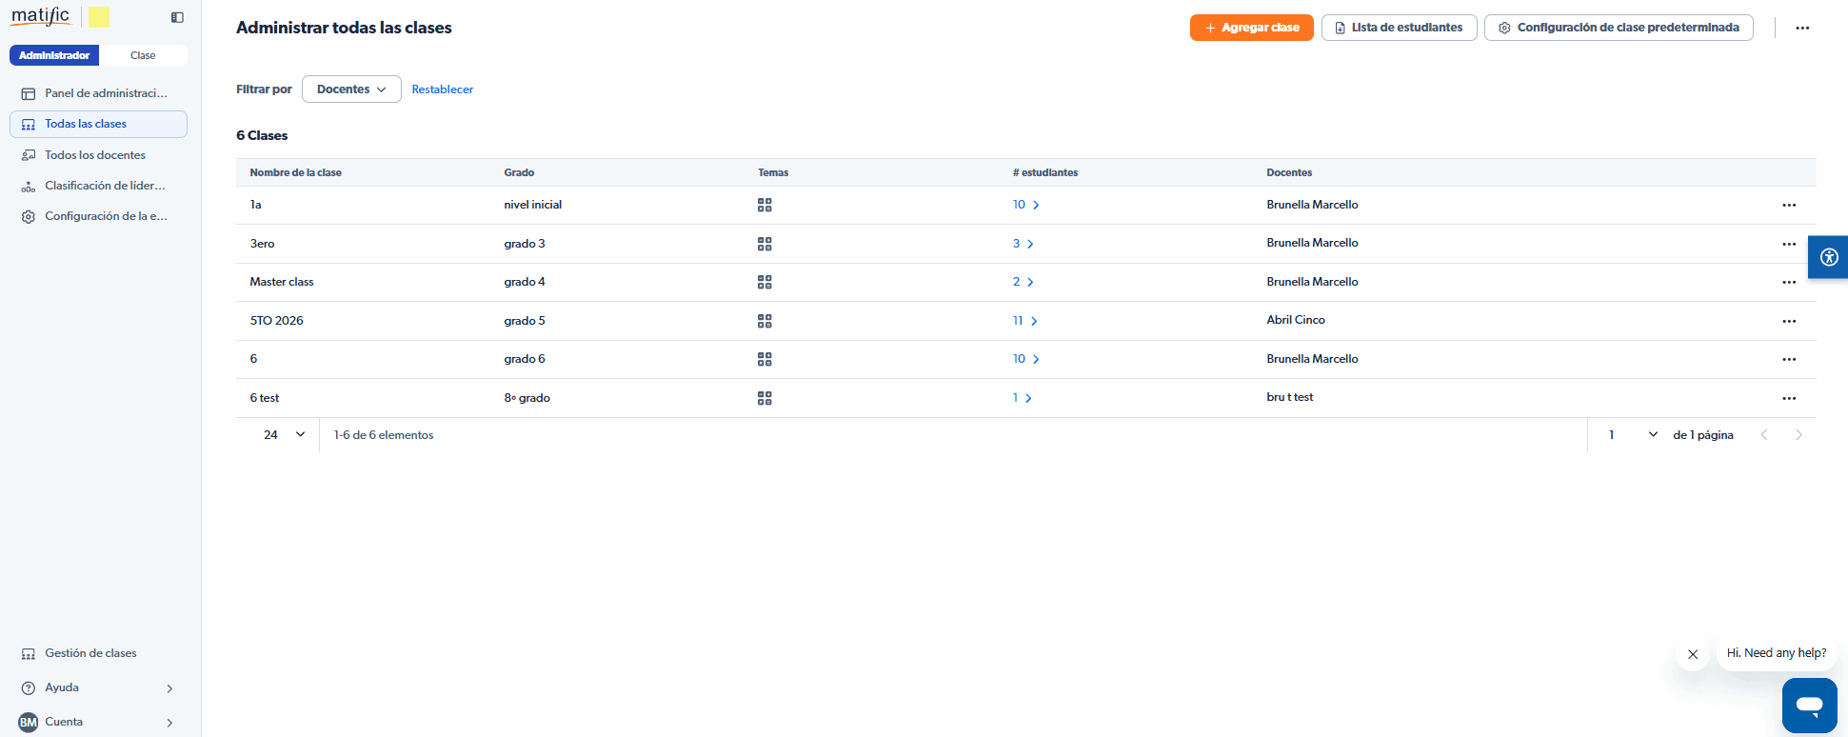Image resolution: width=1848 pixels, height=737 pixels.
Task: Switch to Administrador mode
Action: click(54, 55)
